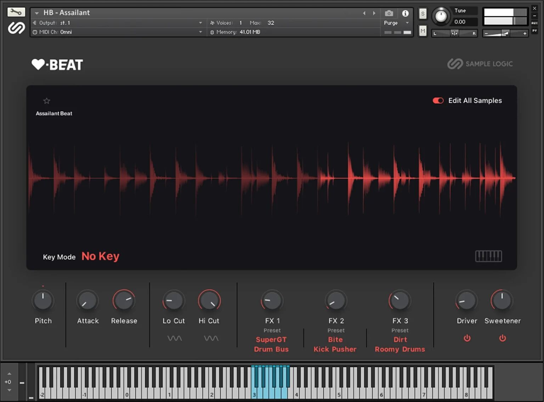The width and height of the screenshot is (544, 402).
Task: Change Key Mode from No Key
Action: (100, 256)
